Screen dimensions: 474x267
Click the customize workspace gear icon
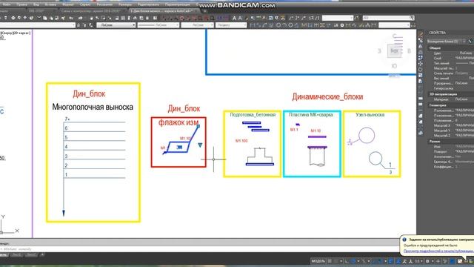coord(427,261)
